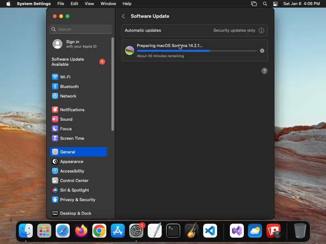Viewport: 326px width, 244px height.
Task: Open App Store from the Dock
Action: (118, 231)
